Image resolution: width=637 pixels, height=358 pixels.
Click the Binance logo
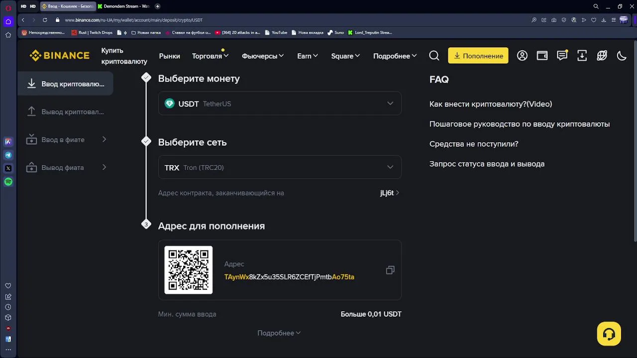(x=59, y=56)
